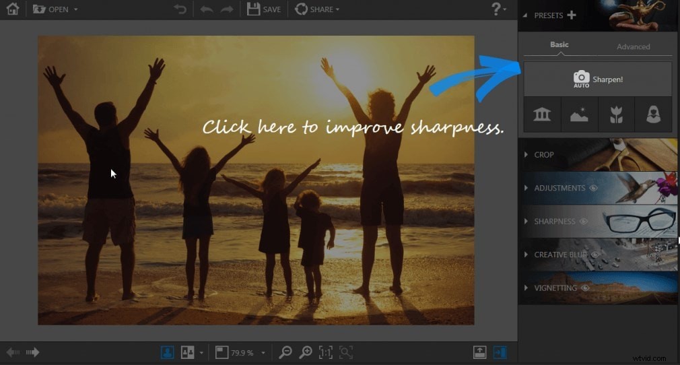Screen dimensions: 680x365
Task: Toggle CREATIVE BLUR visibility eye
Action: (x=595, y=255)
